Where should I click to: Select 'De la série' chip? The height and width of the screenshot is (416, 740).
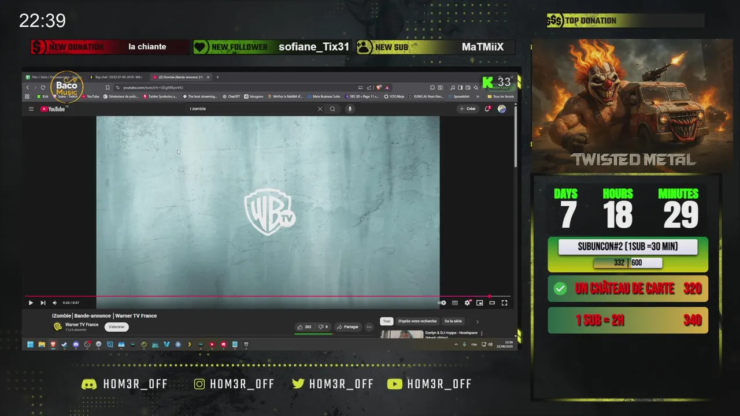[x=453, y=321]
